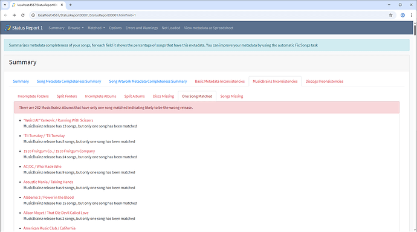The width and height of the screenshot is (417, 232).
Task: Bookmark this page with the star icon
Action: pyautogui.click(x=390, y=15)
